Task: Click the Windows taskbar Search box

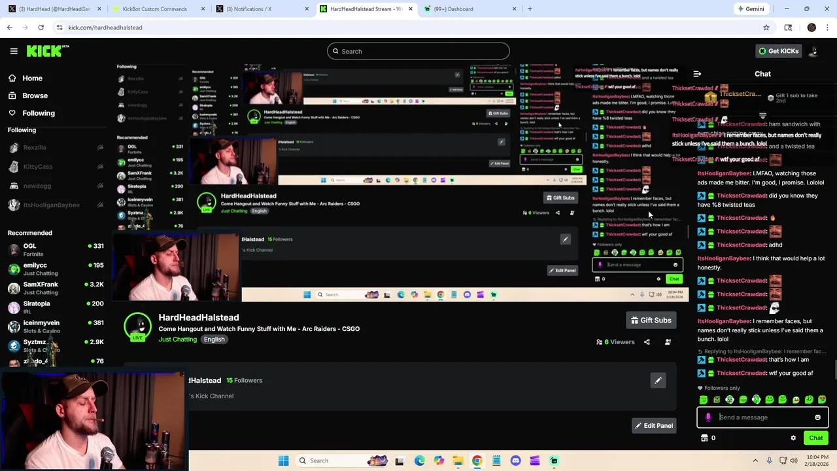Action: (x=340, y=461)
